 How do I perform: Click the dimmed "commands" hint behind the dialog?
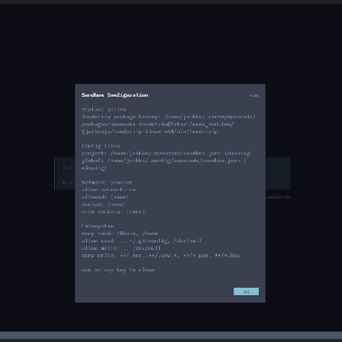click(278, 197)
